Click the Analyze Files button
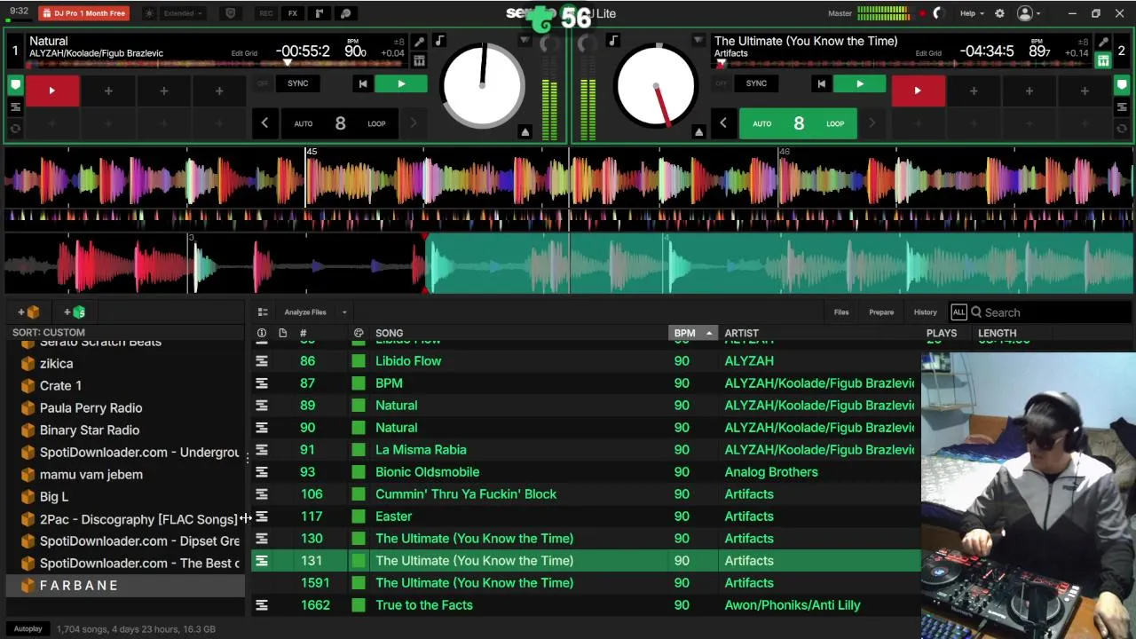This screenshot has width=1136, height=639. (x=305, y=312)
